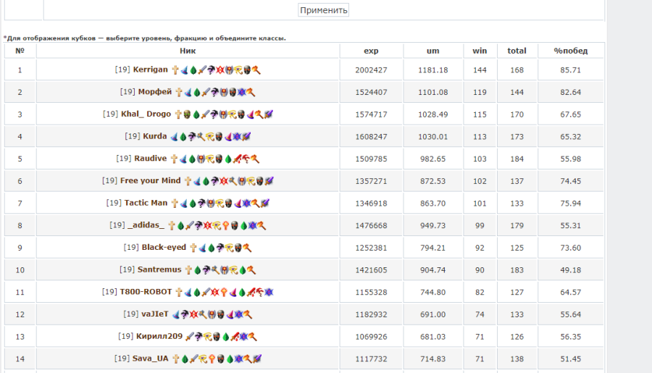Screen dimensions: 652x373
Task: Open the Tactic Man player link
Action: point(146,203)
